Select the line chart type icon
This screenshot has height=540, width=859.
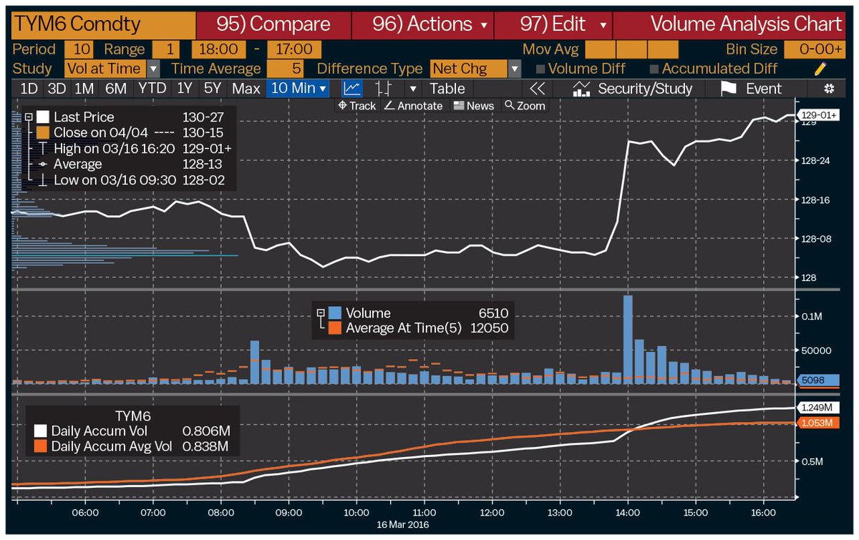tap(351, 89)
